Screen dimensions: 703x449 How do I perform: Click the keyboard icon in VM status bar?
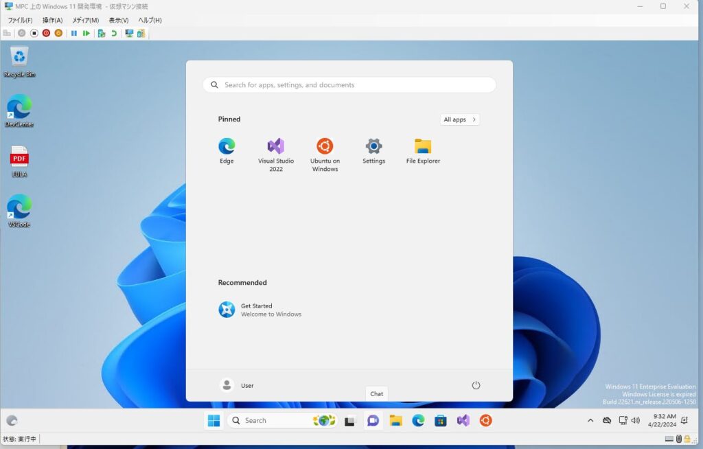click(x=669, y=439)
